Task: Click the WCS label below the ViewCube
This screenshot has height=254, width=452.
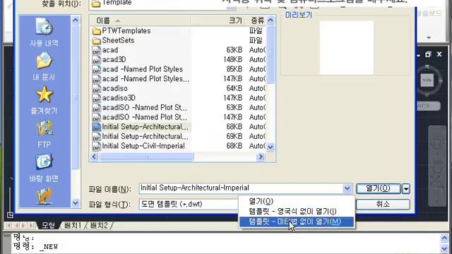Action: point(428,106)
